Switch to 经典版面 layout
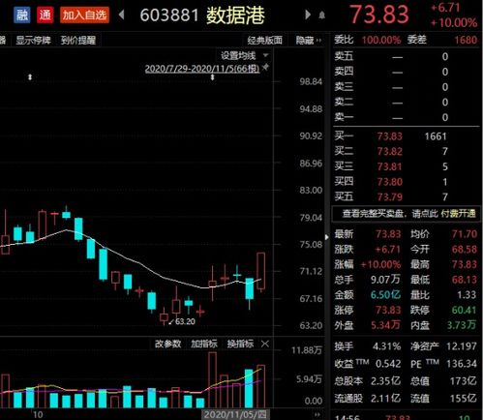 click(x=265, y=41)
